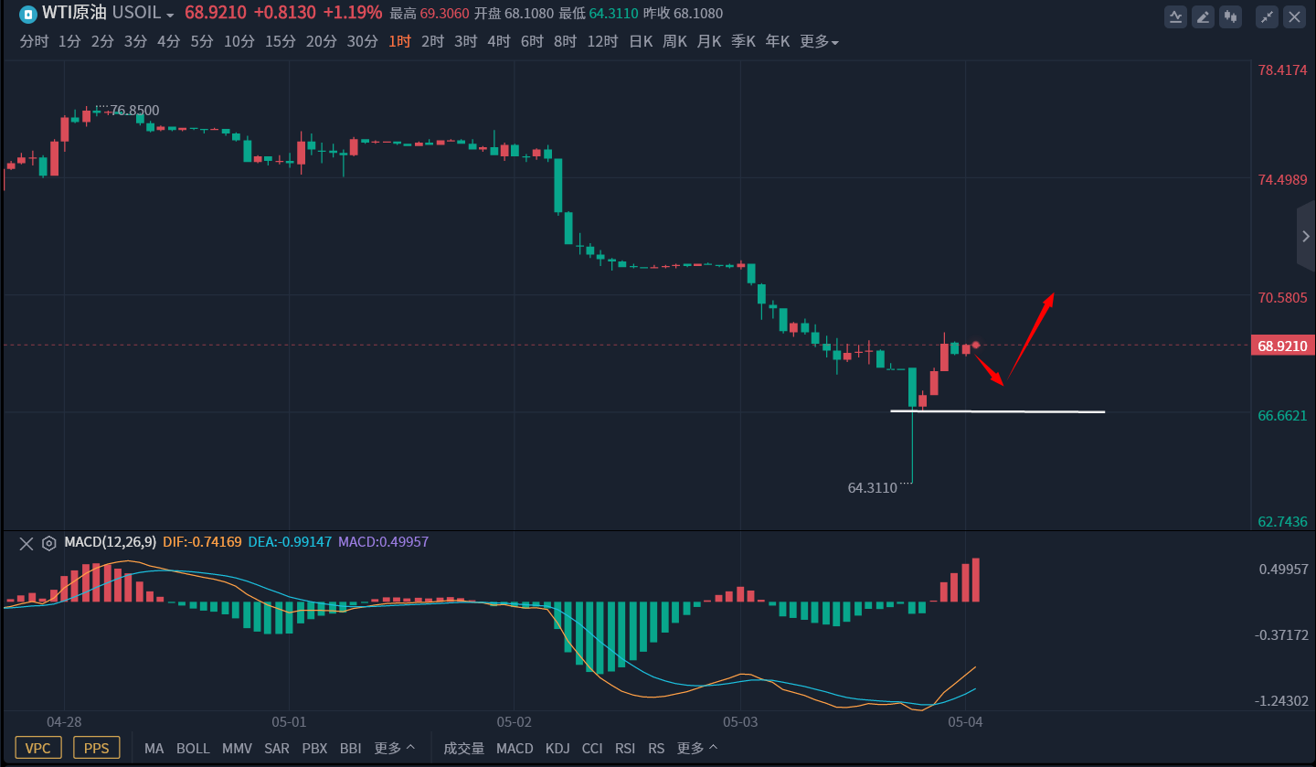
Task: Click the +1.19% change percentage
Action: pos(353,14)
